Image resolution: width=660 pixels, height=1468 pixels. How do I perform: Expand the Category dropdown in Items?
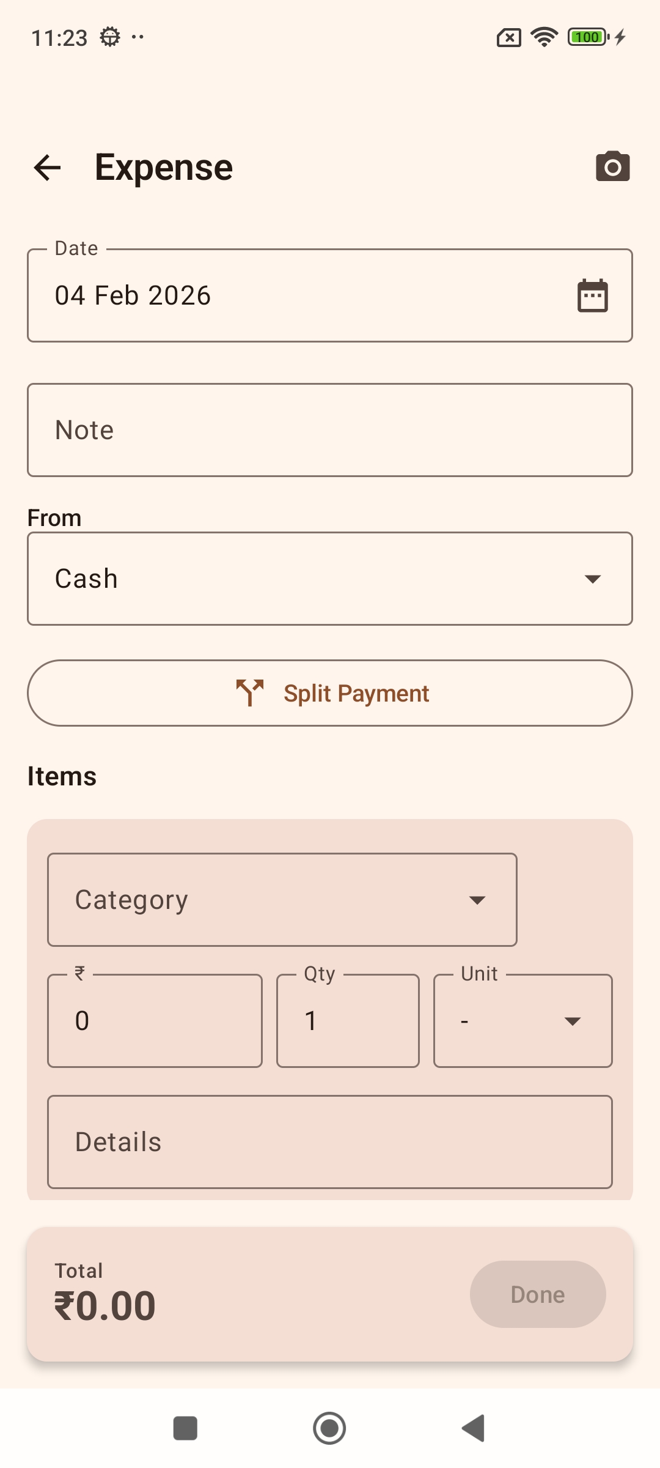[282, 899]
